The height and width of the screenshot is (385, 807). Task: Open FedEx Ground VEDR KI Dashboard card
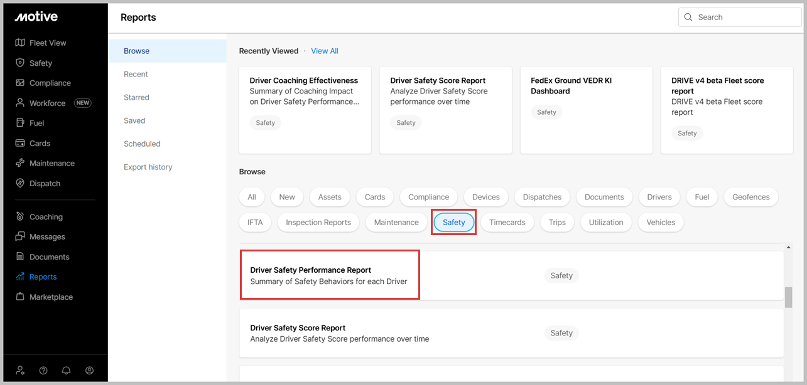coord(587,110)
